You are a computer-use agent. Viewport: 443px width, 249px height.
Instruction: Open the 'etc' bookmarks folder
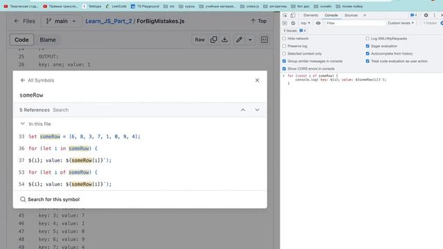(169, 6)
